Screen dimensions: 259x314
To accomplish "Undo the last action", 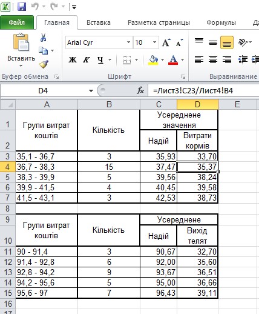I will [x=35, y=7].
